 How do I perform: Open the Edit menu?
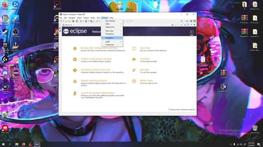coord(65,18)
